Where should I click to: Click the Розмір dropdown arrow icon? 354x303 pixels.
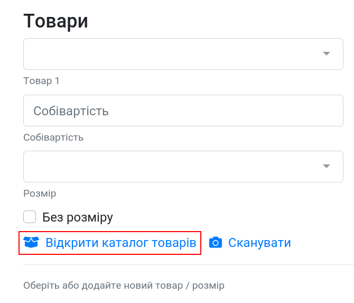327,166
